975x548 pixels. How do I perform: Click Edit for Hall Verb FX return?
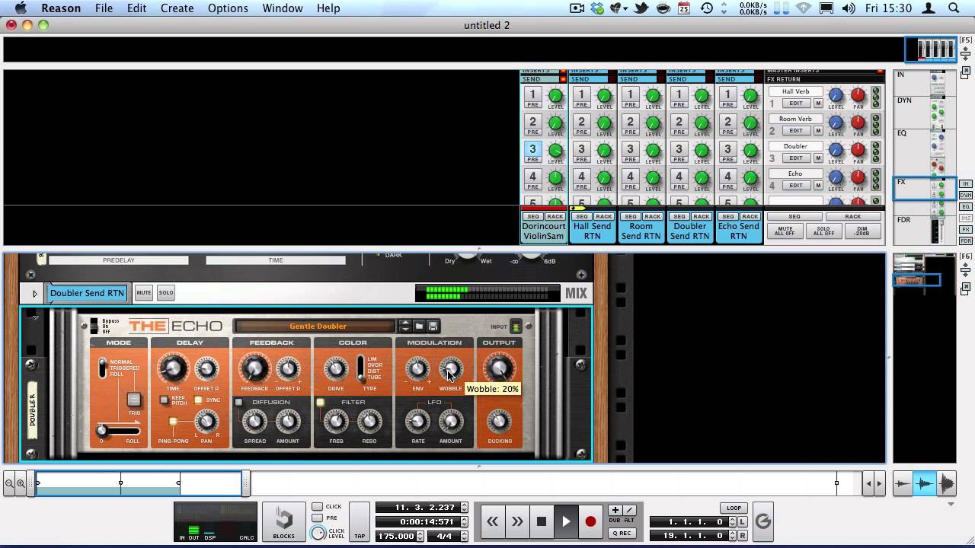[x=796, y=104]
